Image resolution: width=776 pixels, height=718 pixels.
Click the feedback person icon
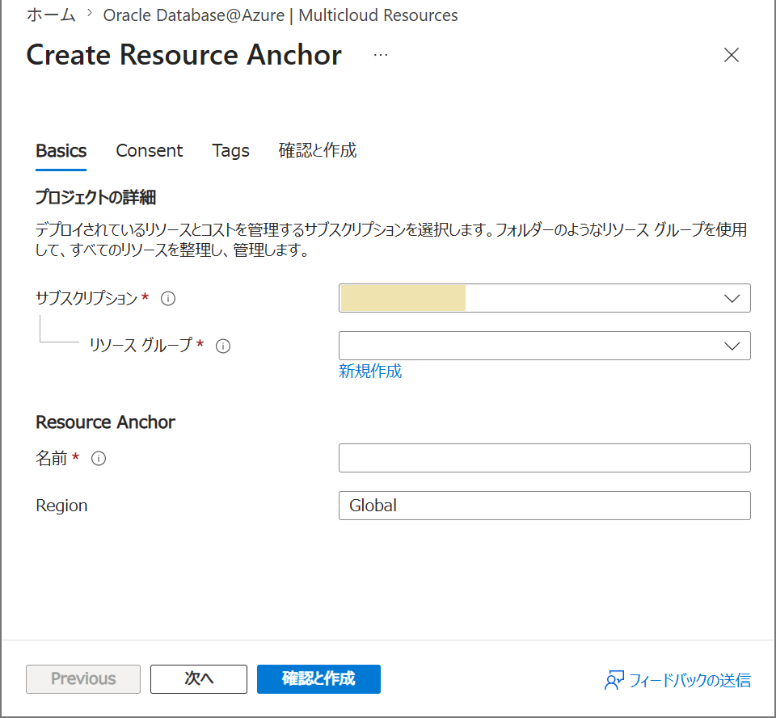pos(614,680)
